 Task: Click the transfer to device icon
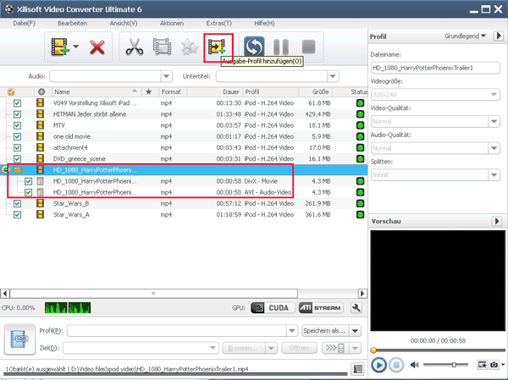coord(335,348)
